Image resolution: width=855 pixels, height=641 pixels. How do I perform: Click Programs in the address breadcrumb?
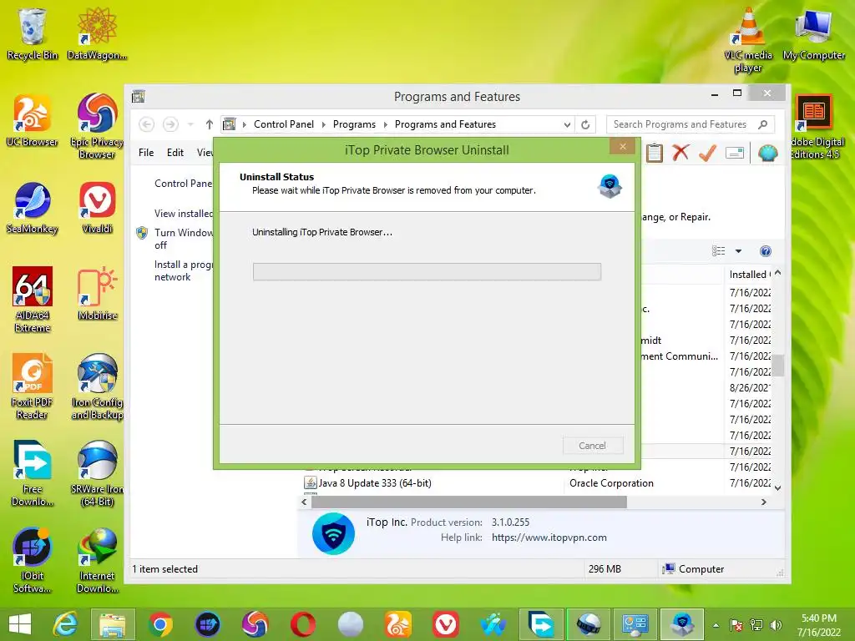coord(354,124)
